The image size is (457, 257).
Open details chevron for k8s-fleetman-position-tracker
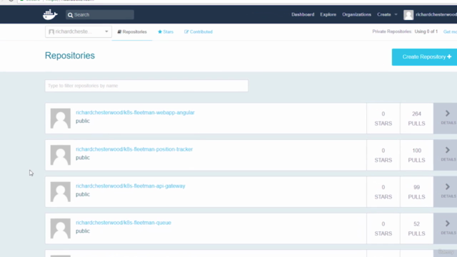tap(448, 151)
